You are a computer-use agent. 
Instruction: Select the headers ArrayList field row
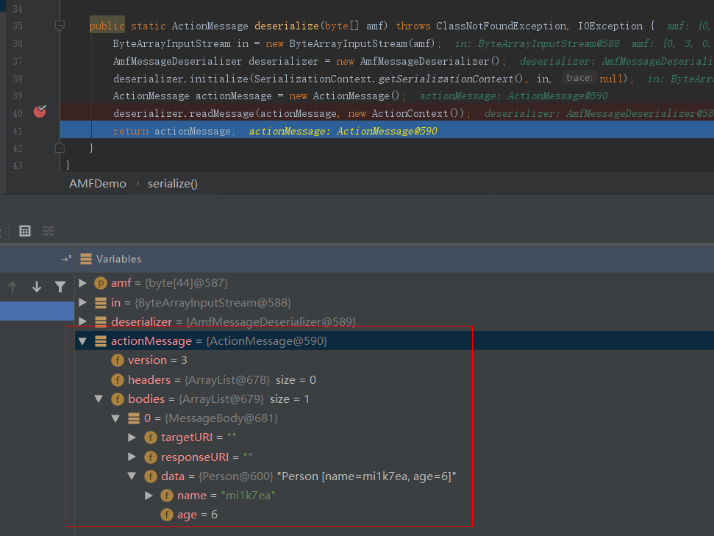tap(221, 380)
